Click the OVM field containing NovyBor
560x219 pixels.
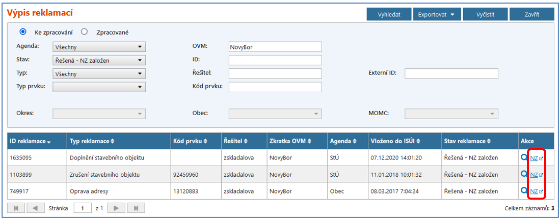(275, 47)
